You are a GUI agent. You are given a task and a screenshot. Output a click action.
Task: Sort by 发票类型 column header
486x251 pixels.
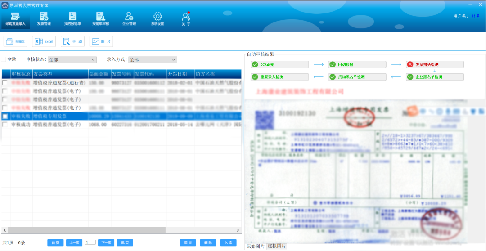60,74
